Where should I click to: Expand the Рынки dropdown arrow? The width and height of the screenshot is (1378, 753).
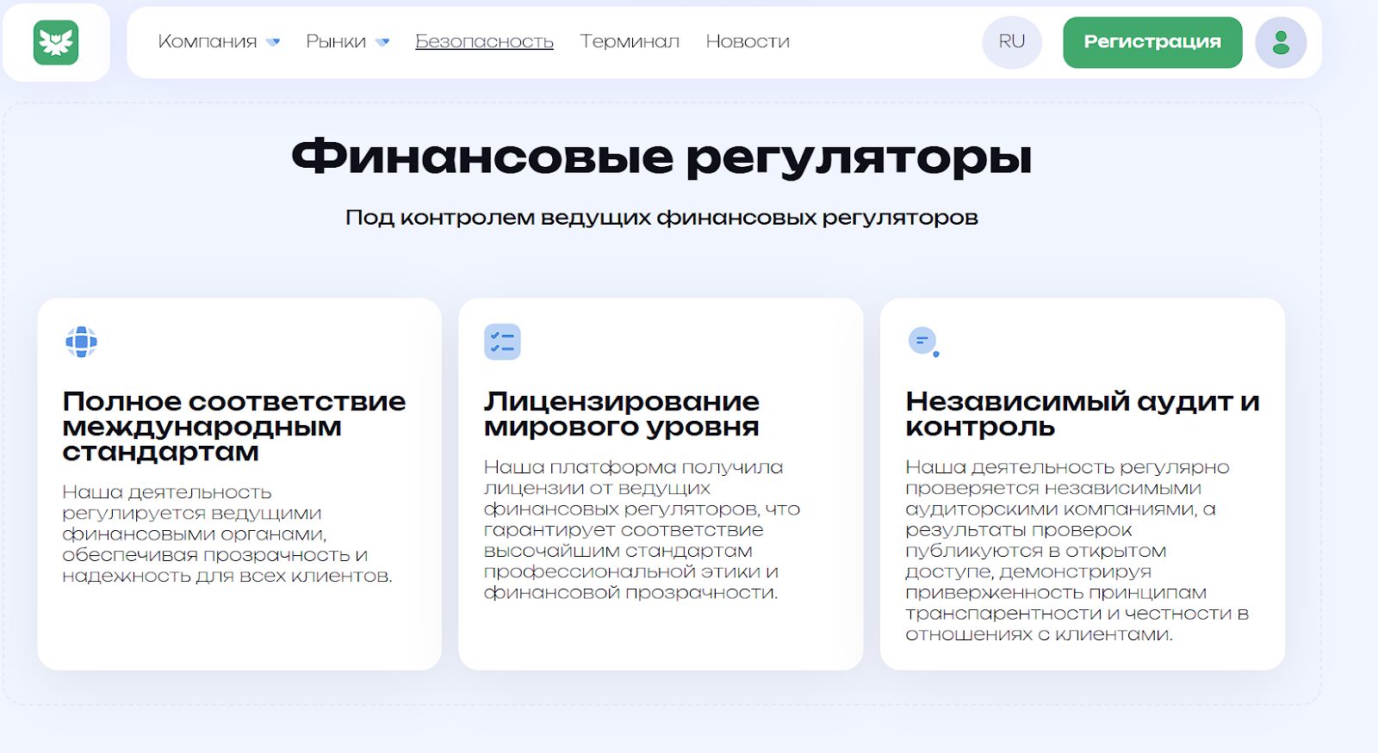382,42
